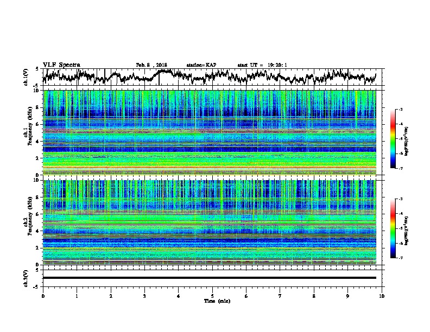Image resolution: width=430 pixels, height=332 pixels.
Task: Click the ch.2 spectrogram color bar
Action: [393, 228]
